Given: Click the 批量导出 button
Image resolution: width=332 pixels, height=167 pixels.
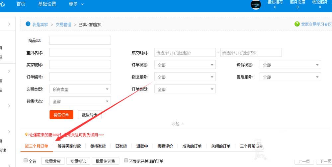Looking at the screenshot, I should point(90,115).
